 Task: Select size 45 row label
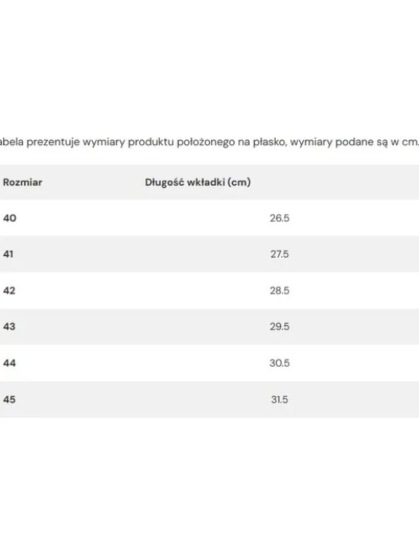pos(9,400)
